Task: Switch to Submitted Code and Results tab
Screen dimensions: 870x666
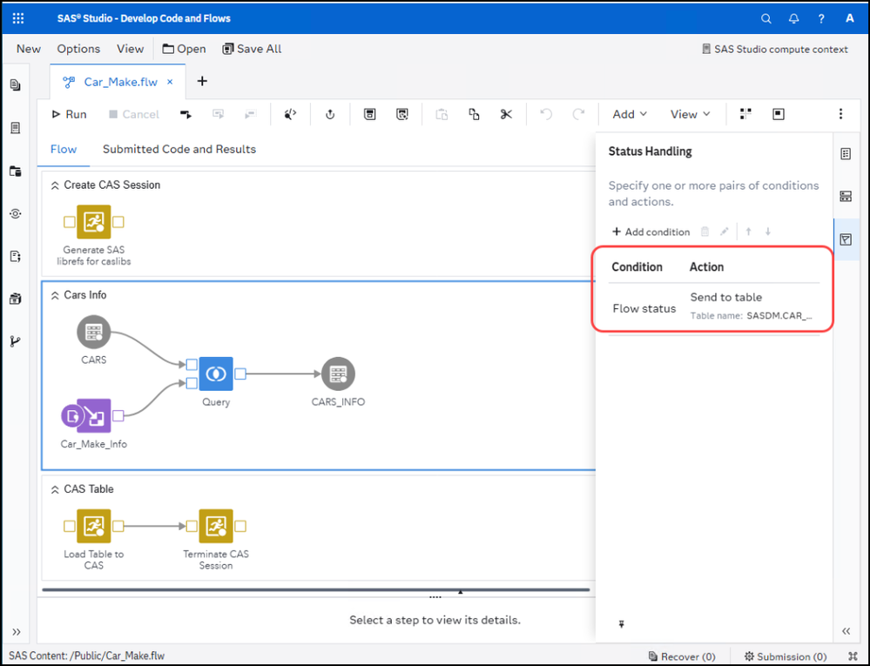Action: 179,149
